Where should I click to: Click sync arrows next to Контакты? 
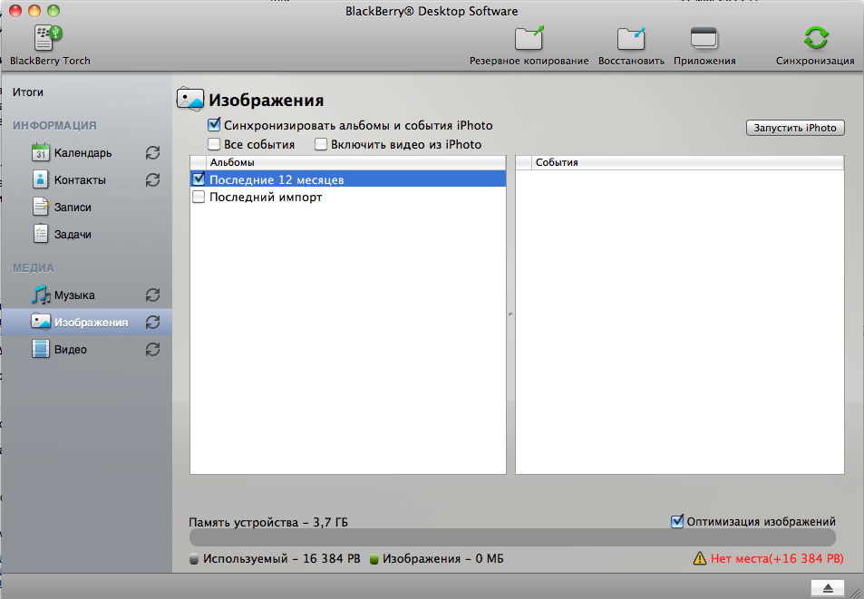pos(152,179)
